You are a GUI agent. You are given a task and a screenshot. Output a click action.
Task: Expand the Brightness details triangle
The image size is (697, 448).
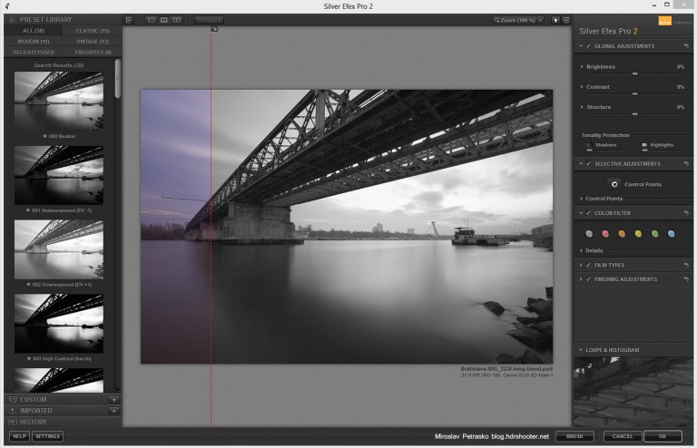[582, 66]
